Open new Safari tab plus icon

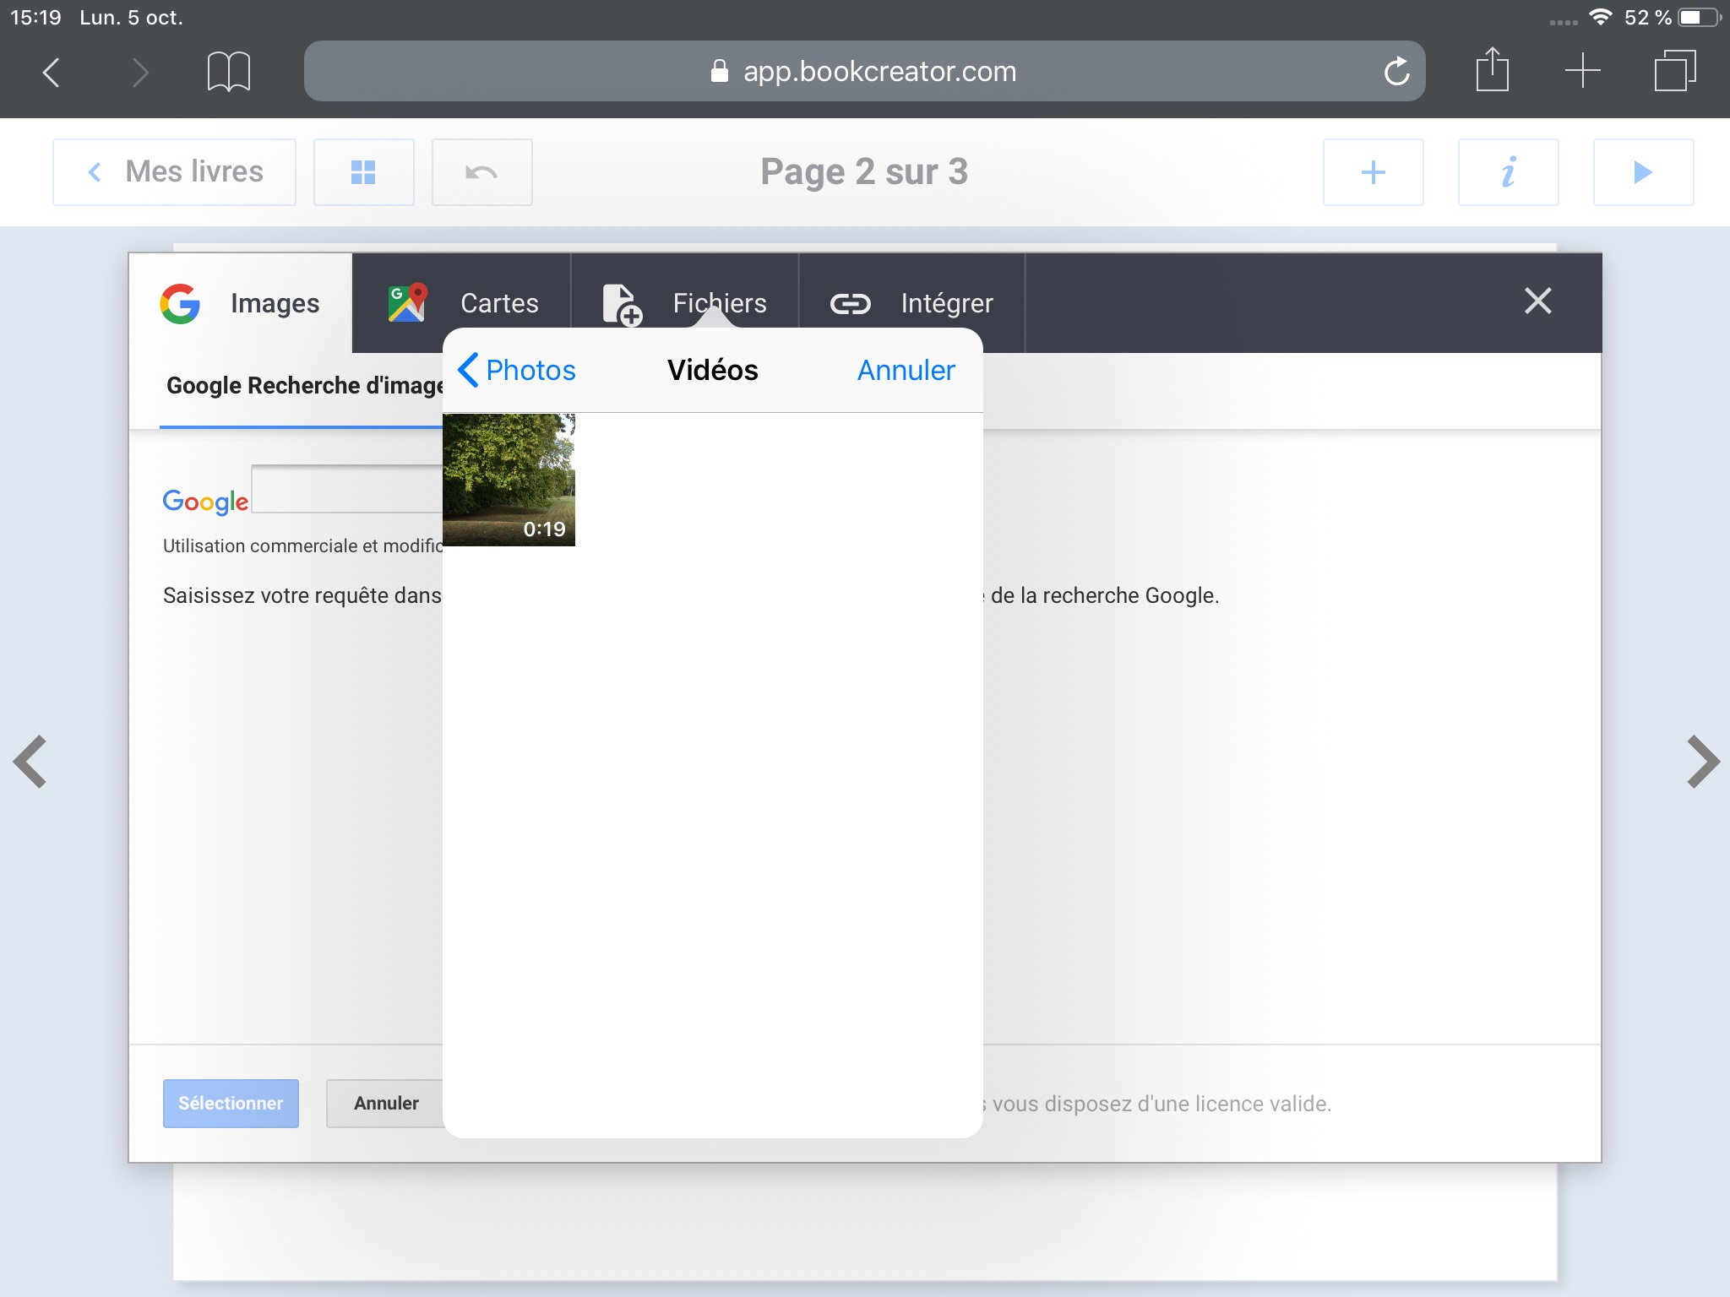point(1582,70)
